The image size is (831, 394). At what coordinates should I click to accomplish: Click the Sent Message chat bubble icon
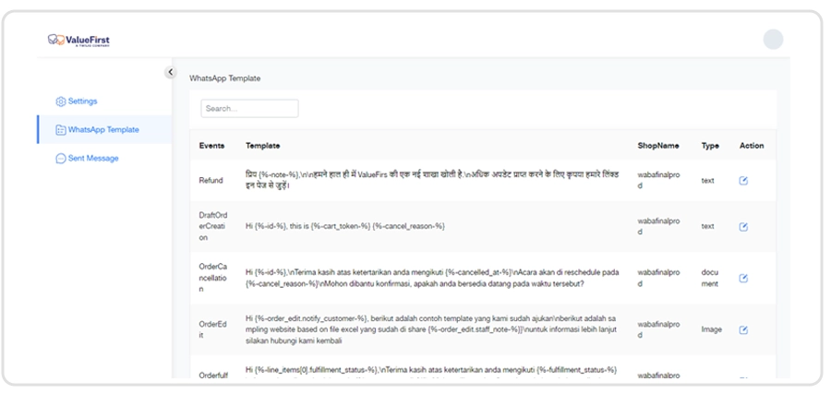coord(61,159)
